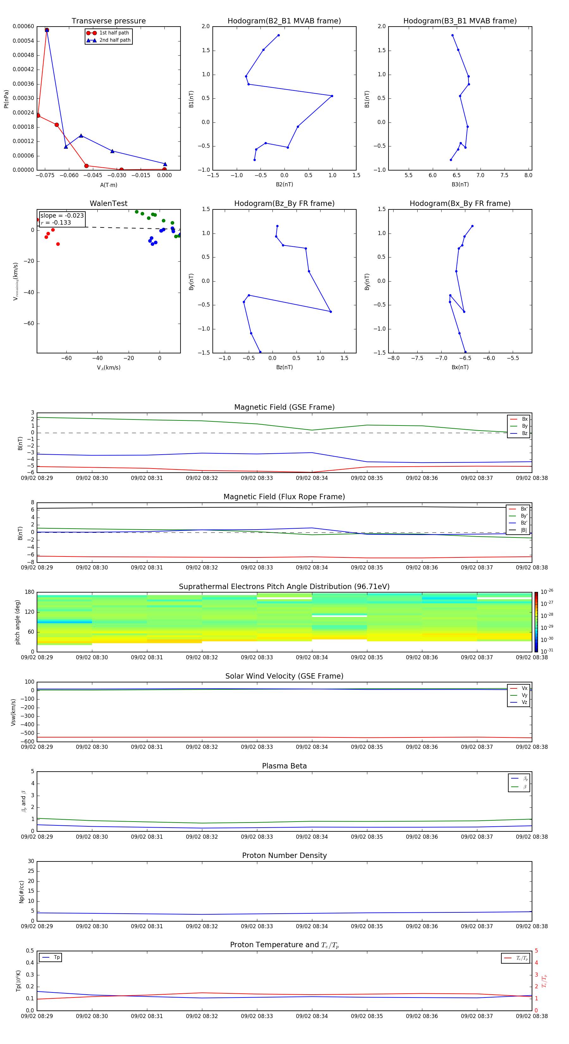
Task: Click the Vx legend entry in Solar Wind Velocity plot
Action: pos(519,688)
